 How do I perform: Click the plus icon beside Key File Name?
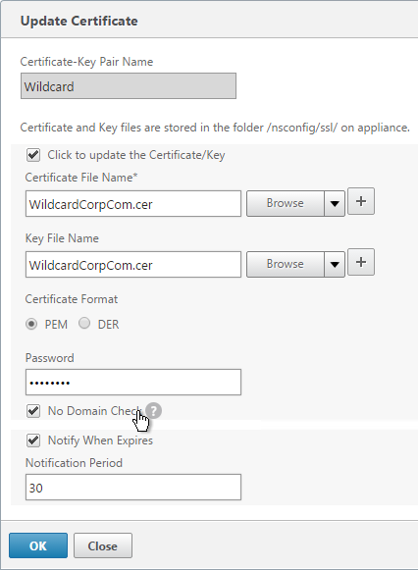click(360, 262)
